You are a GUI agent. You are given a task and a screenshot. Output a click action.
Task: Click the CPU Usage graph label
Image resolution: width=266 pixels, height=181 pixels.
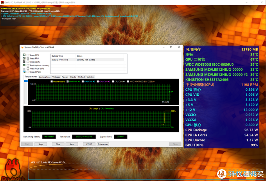(x=93, y=109)
